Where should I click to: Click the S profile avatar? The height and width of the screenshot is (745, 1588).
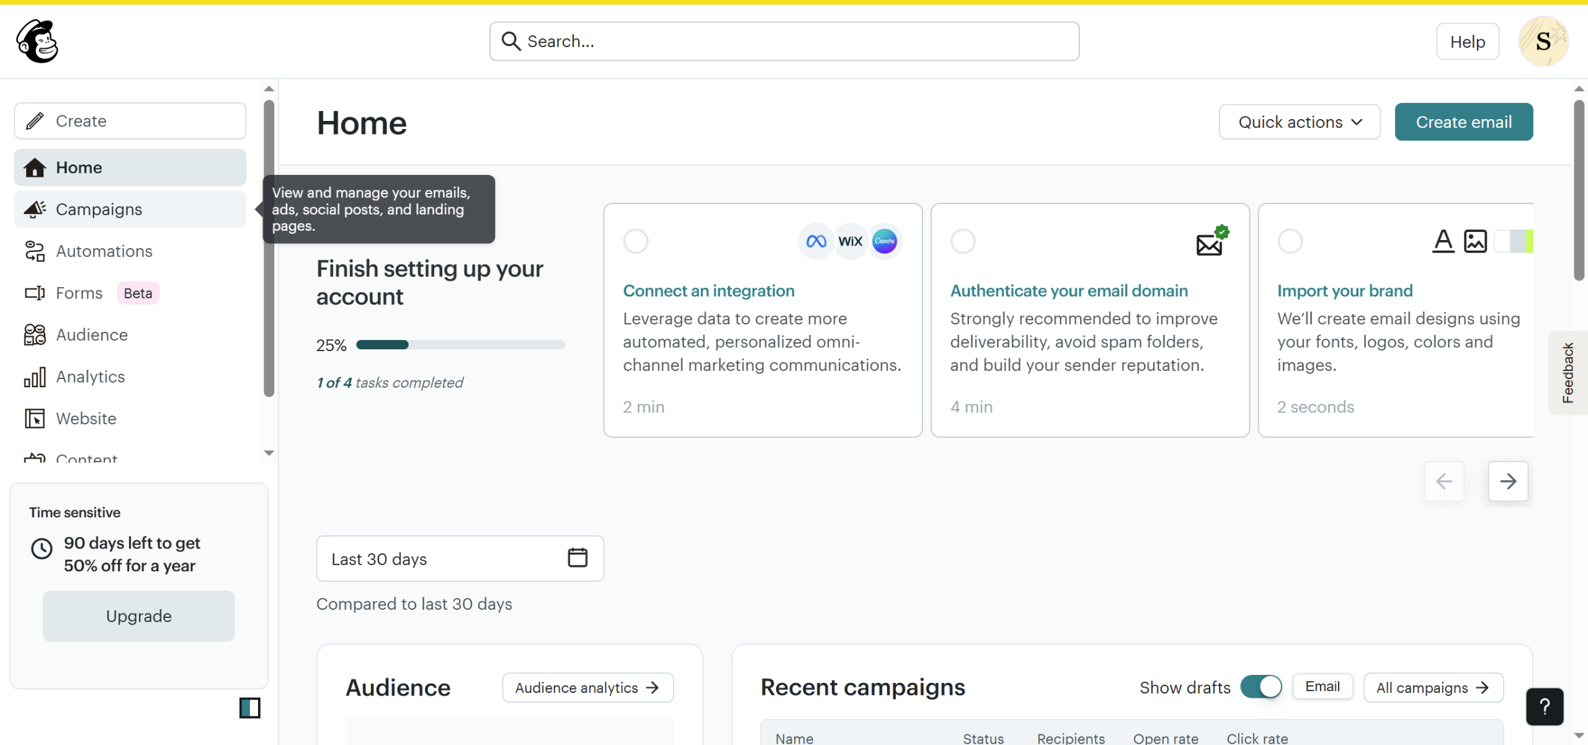(1543, 42)
